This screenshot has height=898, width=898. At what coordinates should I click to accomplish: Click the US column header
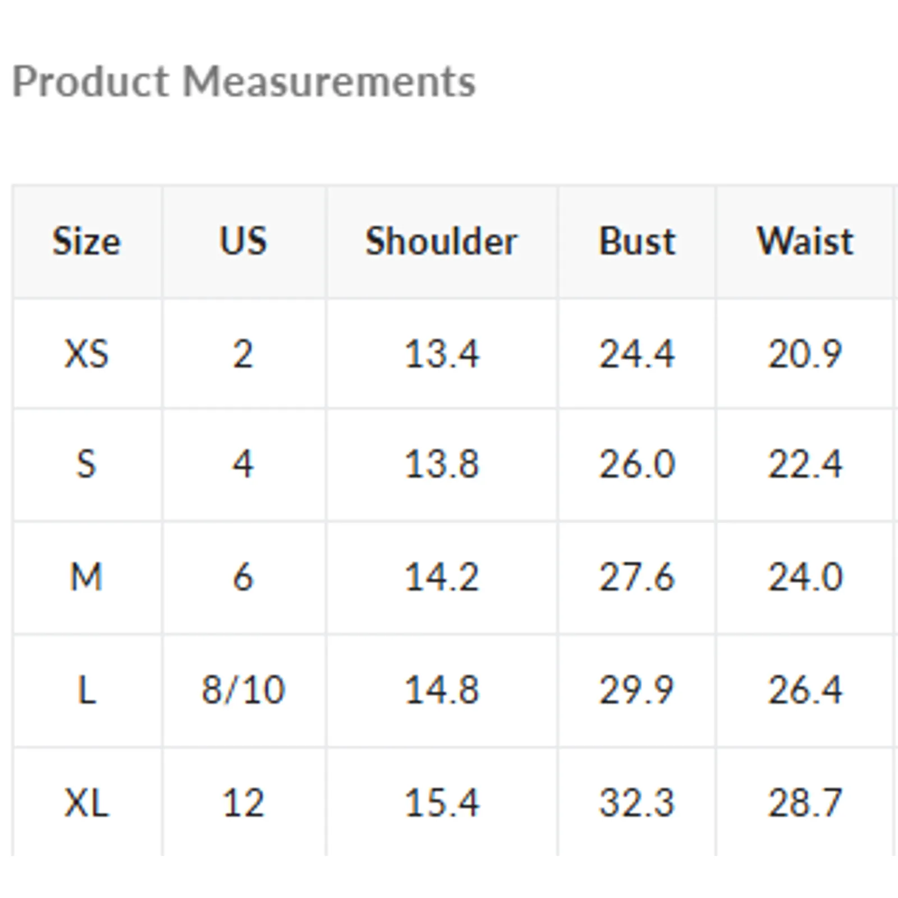(243, 241)
